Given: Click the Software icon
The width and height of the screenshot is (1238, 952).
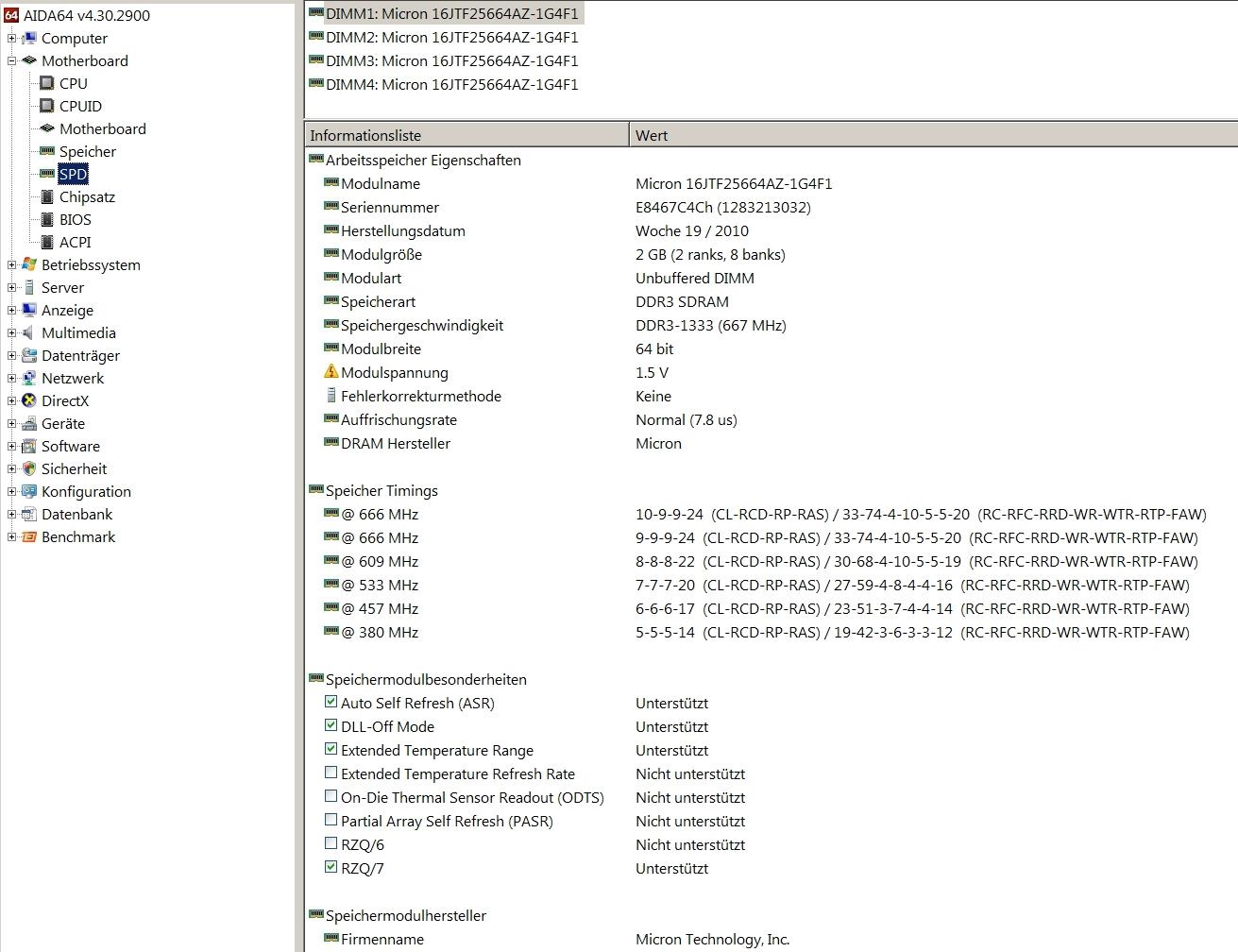Looking at the screenshot, I should click(x=29, y=446).
